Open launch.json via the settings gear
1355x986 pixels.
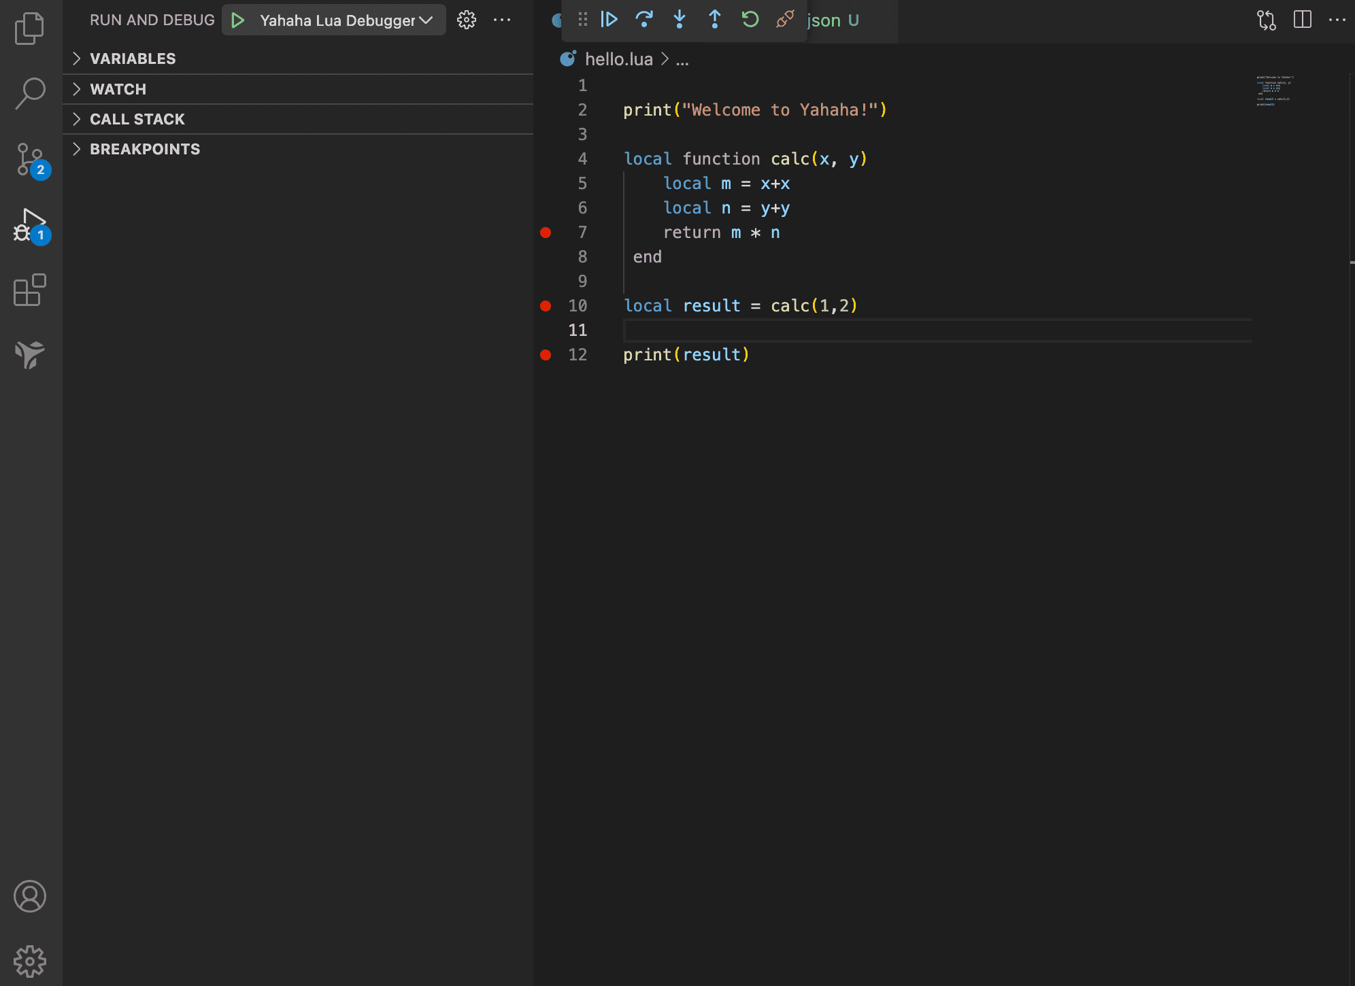(x=466, y=20)
